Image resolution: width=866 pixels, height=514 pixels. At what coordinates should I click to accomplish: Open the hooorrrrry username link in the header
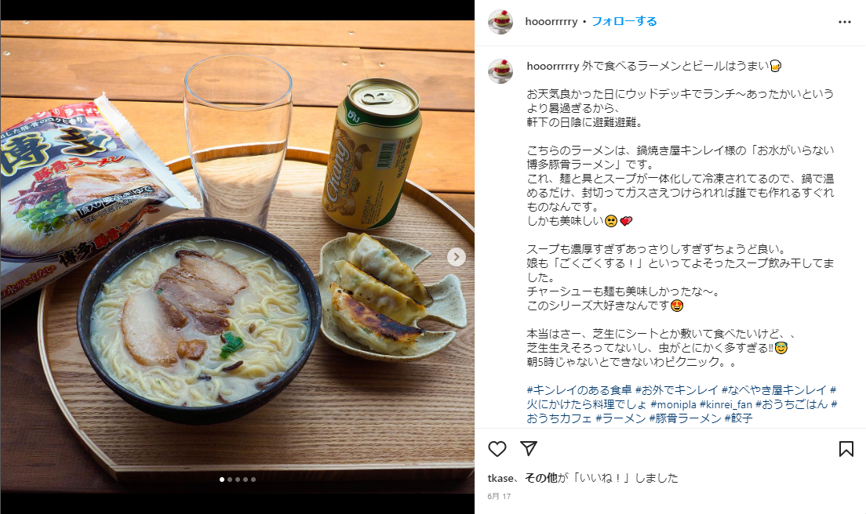point(551,21)
